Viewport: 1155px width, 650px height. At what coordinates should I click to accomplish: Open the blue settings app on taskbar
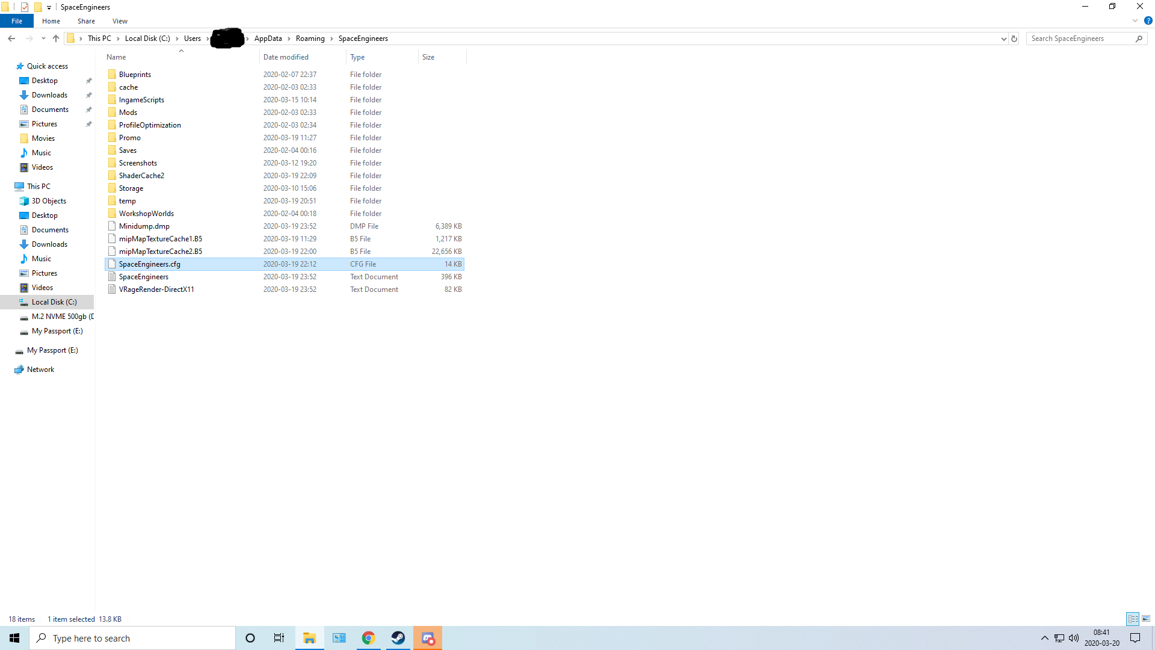pyautogui.click(x=339, y=638)
